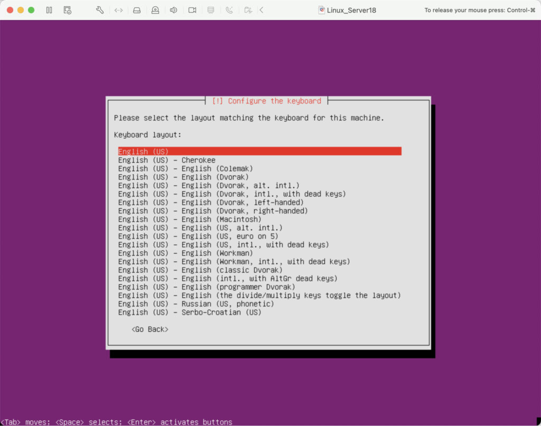This screenshot has width=541, height=426.
Task: Click the CD/DVD disc drive icon
Action: tap(155, 10)
